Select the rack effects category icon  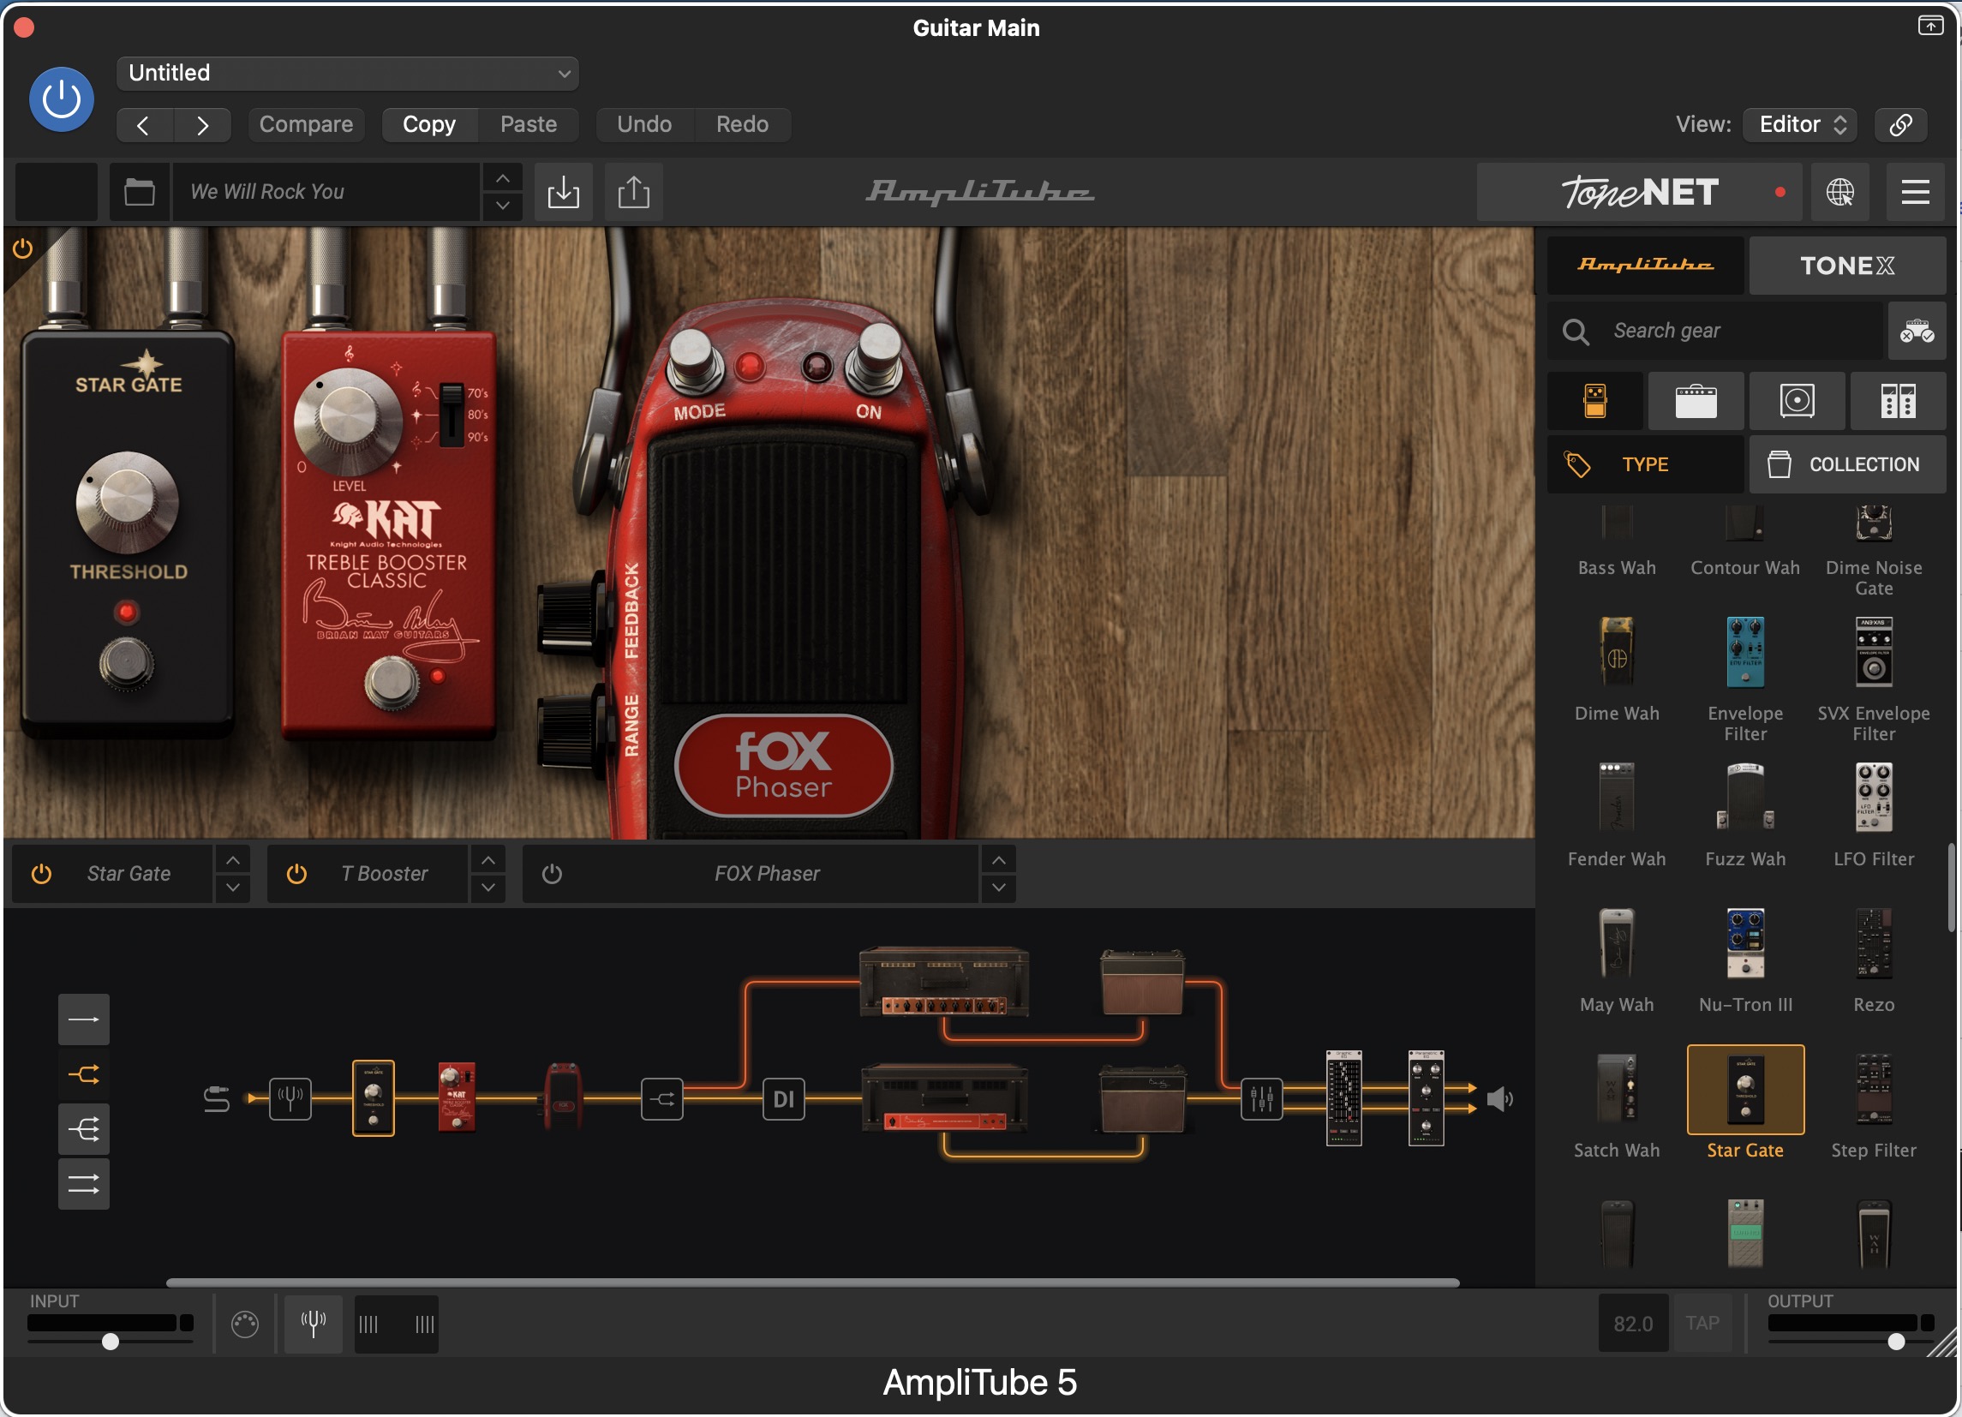(x=1898, y=402)
